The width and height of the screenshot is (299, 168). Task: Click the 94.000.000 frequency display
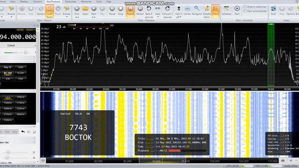pos(18,37)
